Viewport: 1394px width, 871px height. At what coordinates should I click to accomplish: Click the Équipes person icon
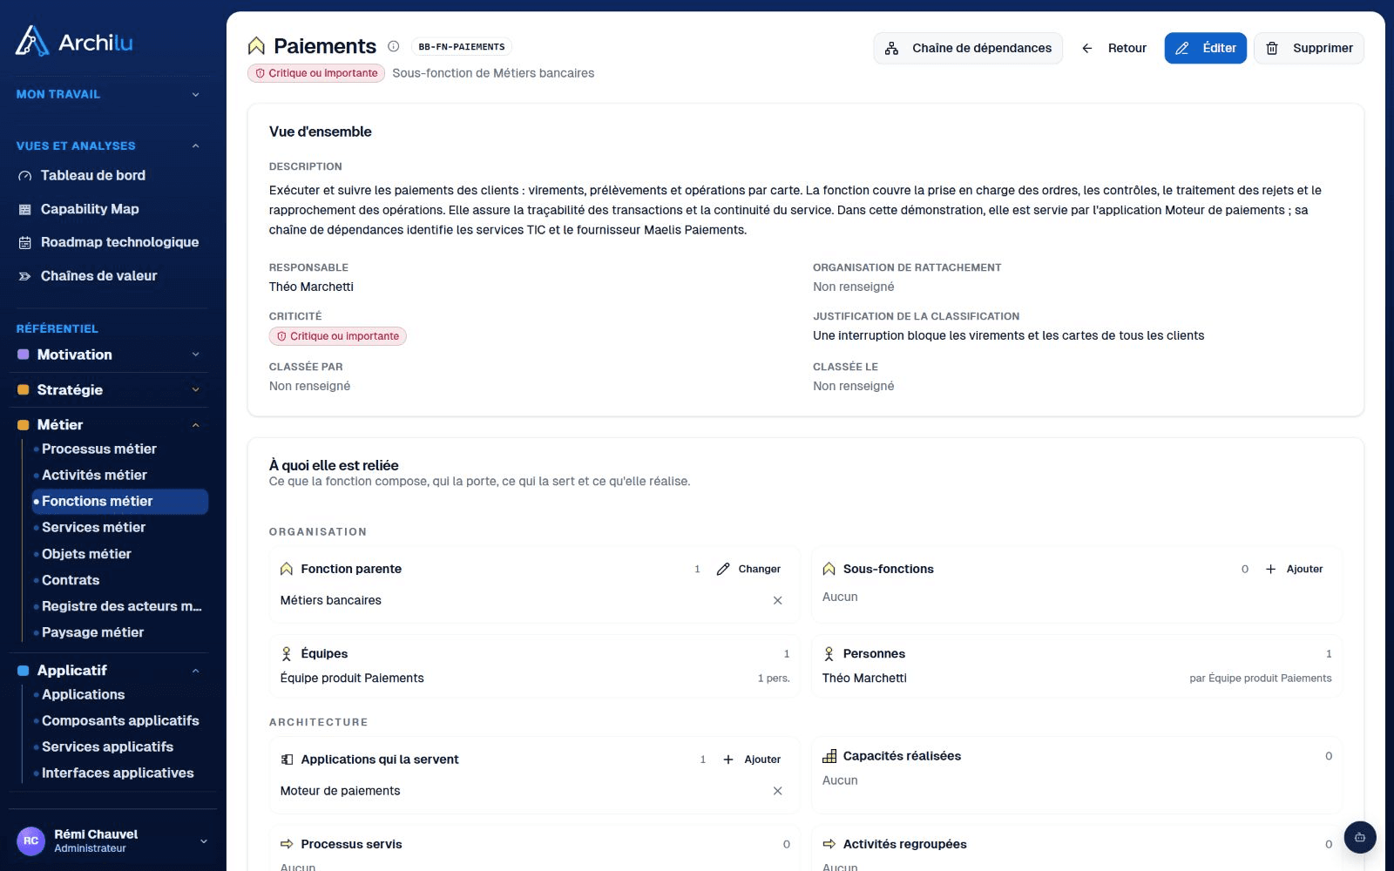click(286, 653)
